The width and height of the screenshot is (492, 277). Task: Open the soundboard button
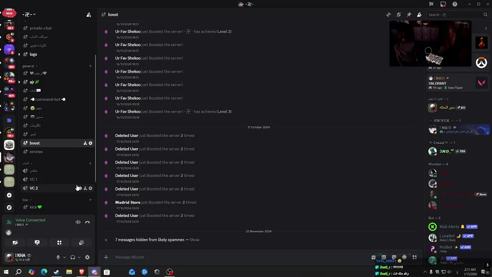[x=81, y=243]
